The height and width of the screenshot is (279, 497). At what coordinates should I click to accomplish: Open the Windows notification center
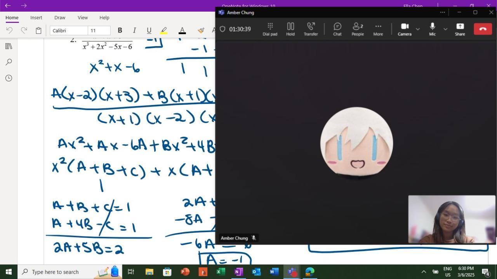tap(485, 272)
